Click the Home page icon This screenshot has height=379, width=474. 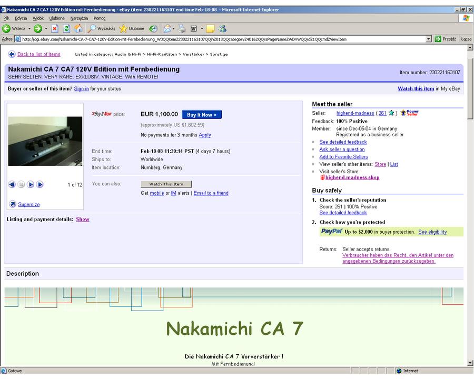point(78,29)
